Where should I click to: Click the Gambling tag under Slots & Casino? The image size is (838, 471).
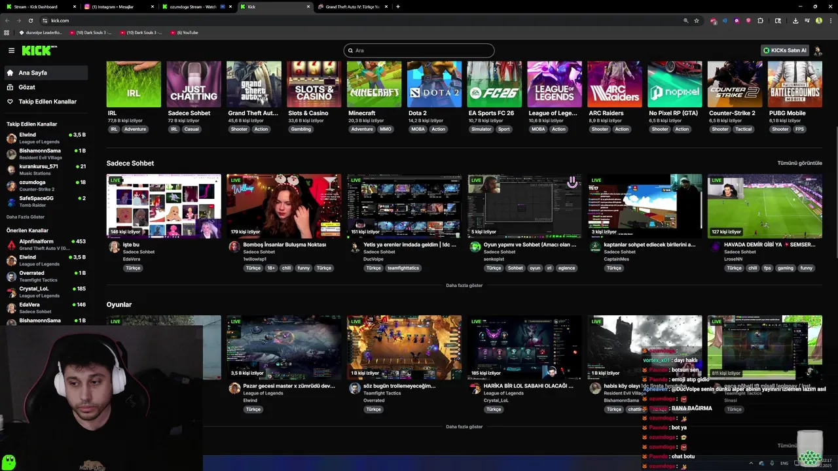pos(301,129)
